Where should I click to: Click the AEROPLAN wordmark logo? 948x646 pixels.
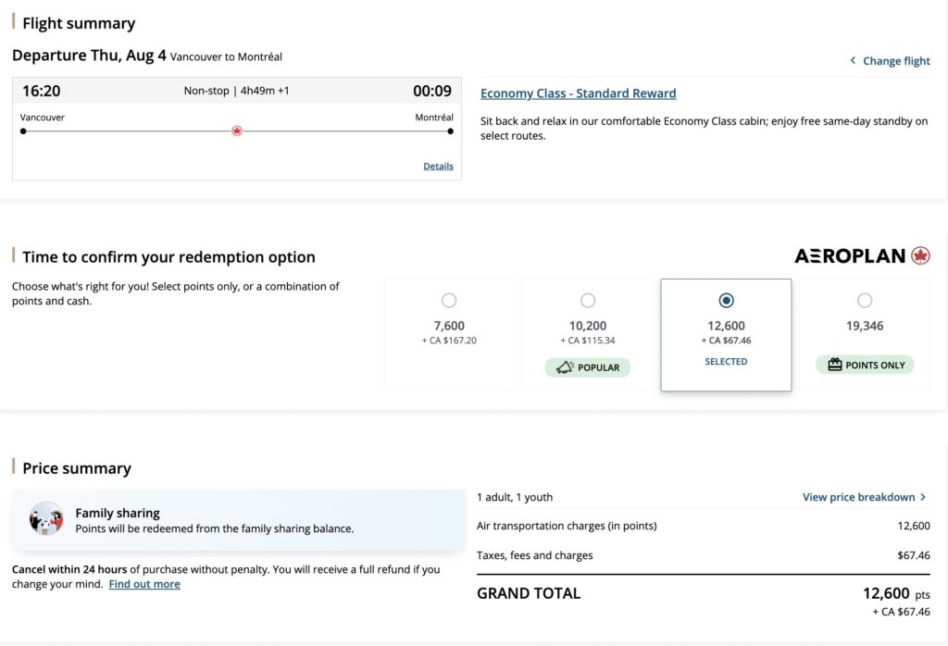click(850, 256)
